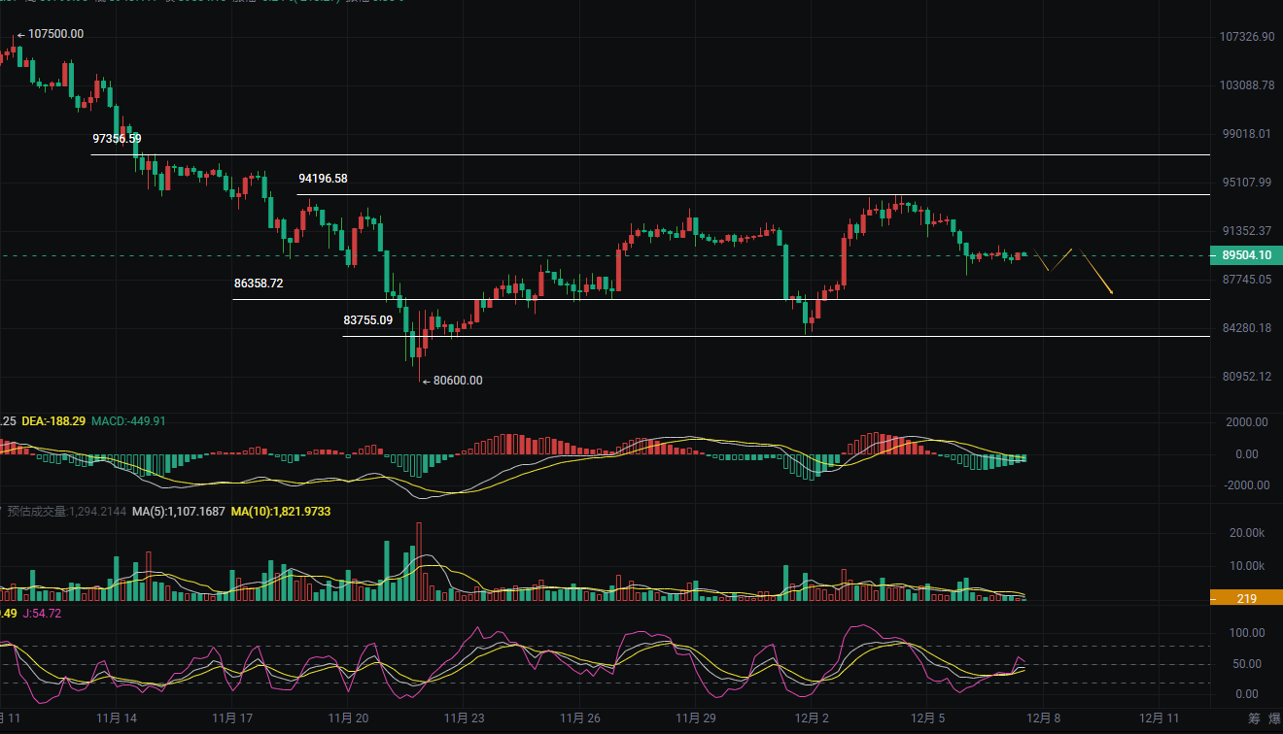The image size is (1283, 734).
Task: Click the 80600.00 low price marker
Action: [x=457, y=381]
